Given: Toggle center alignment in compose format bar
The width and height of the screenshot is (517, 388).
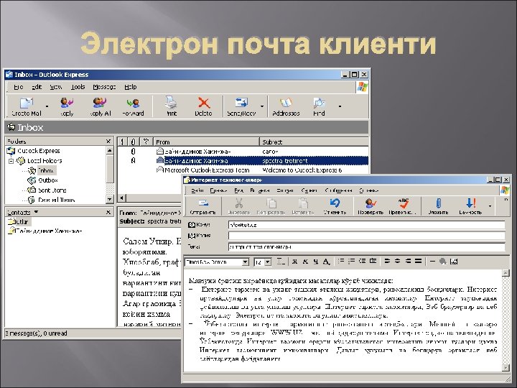Looking at the screenshot, I should [398, 262].
